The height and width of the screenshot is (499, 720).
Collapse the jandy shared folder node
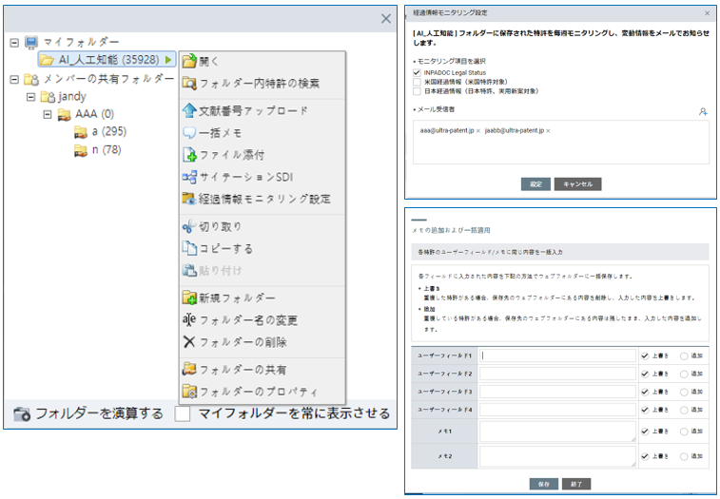click(x=30, y=97)
